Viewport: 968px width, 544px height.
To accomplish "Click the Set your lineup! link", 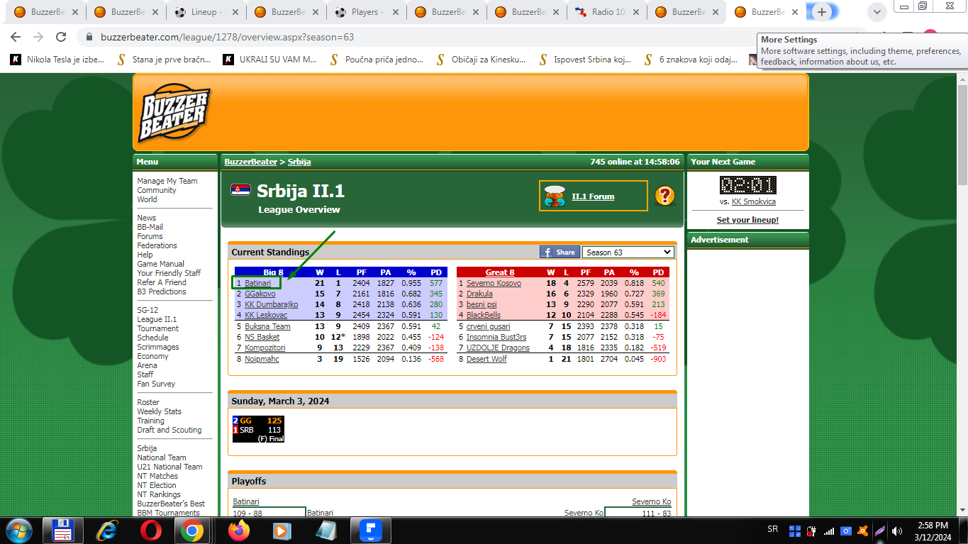I will 747,220.
